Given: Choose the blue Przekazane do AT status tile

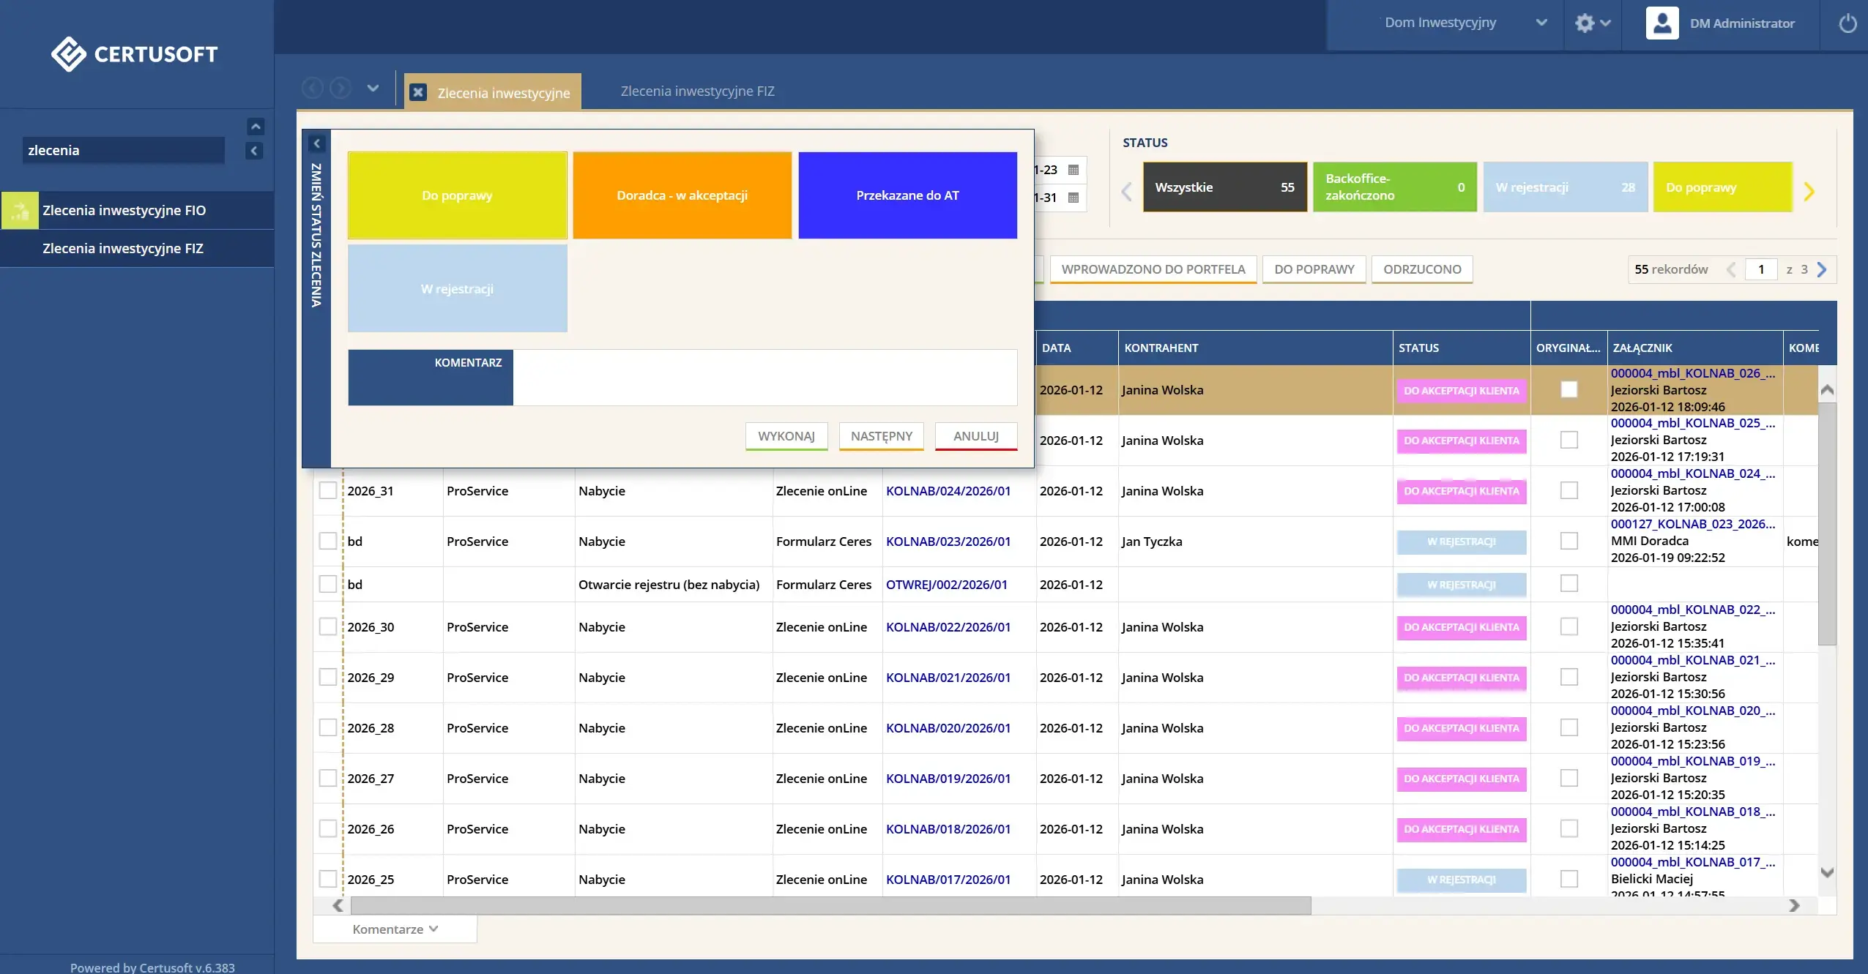Looking at the screenshot, I should [x=907, y=195].
